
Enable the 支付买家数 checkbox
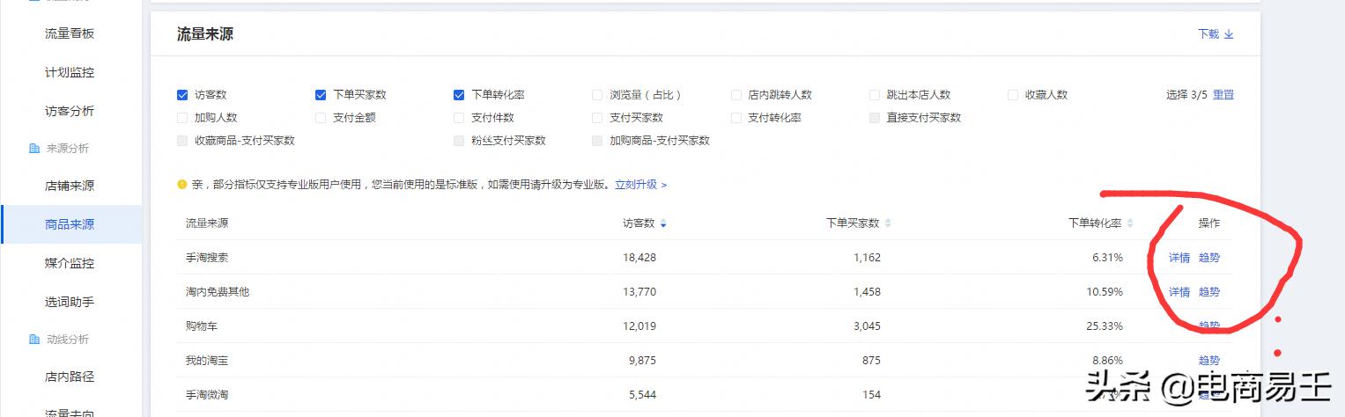tap(597, 118)
